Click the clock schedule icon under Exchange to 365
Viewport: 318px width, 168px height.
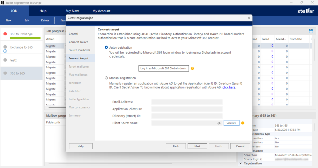coord(5,51)
